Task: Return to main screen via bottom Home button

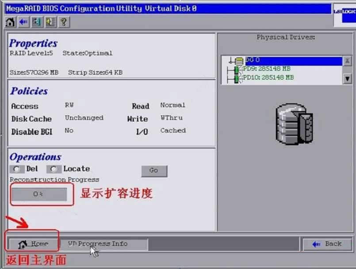Action: point(33,244)
